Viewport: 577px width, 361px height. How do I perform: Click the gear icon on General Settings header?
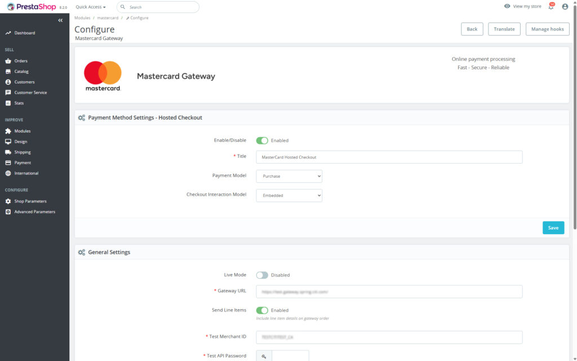pyautogui.click(x=81, y=252)
